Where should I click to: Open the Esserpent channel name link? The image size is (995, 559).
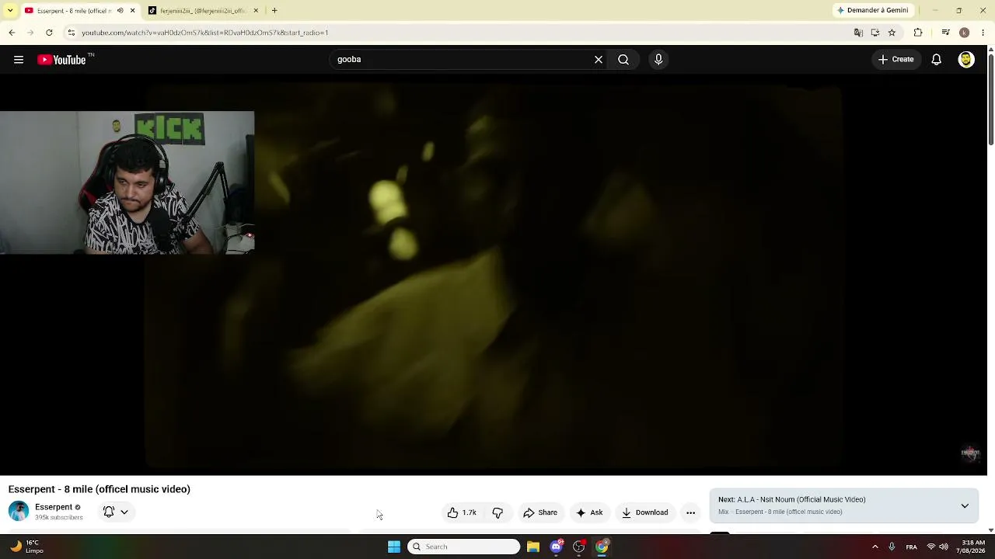coord(54,507)
